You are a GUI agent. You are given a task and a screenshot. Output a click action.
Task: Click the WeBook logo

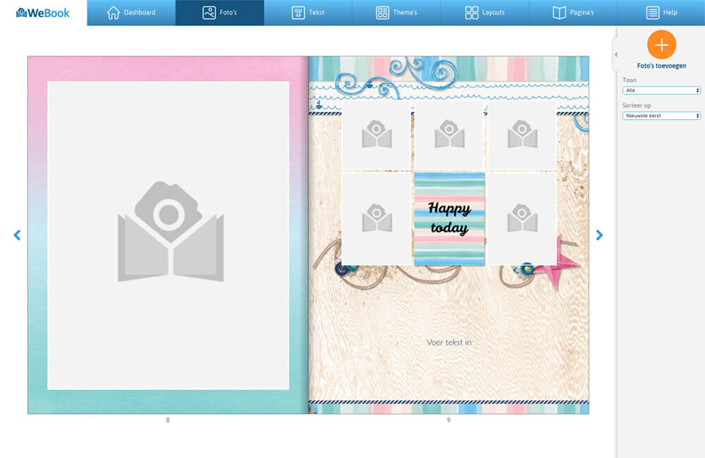[43, 13]
